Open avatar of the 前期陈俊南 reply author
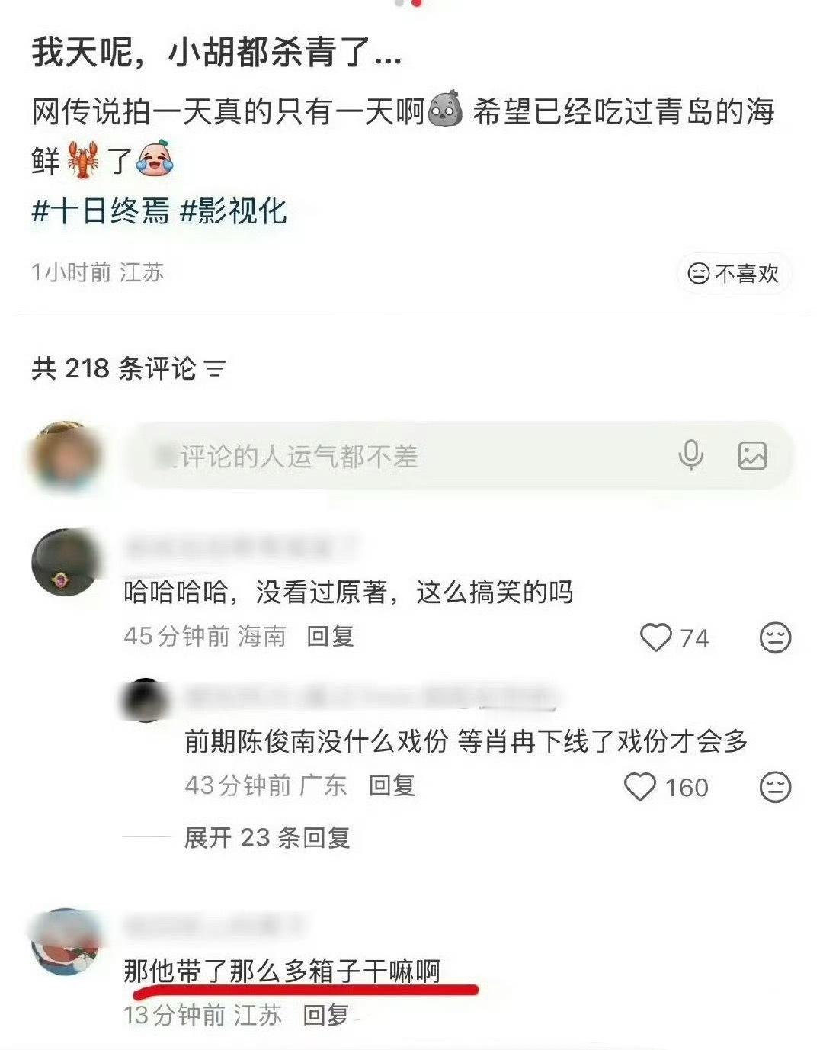 (146, 700)
